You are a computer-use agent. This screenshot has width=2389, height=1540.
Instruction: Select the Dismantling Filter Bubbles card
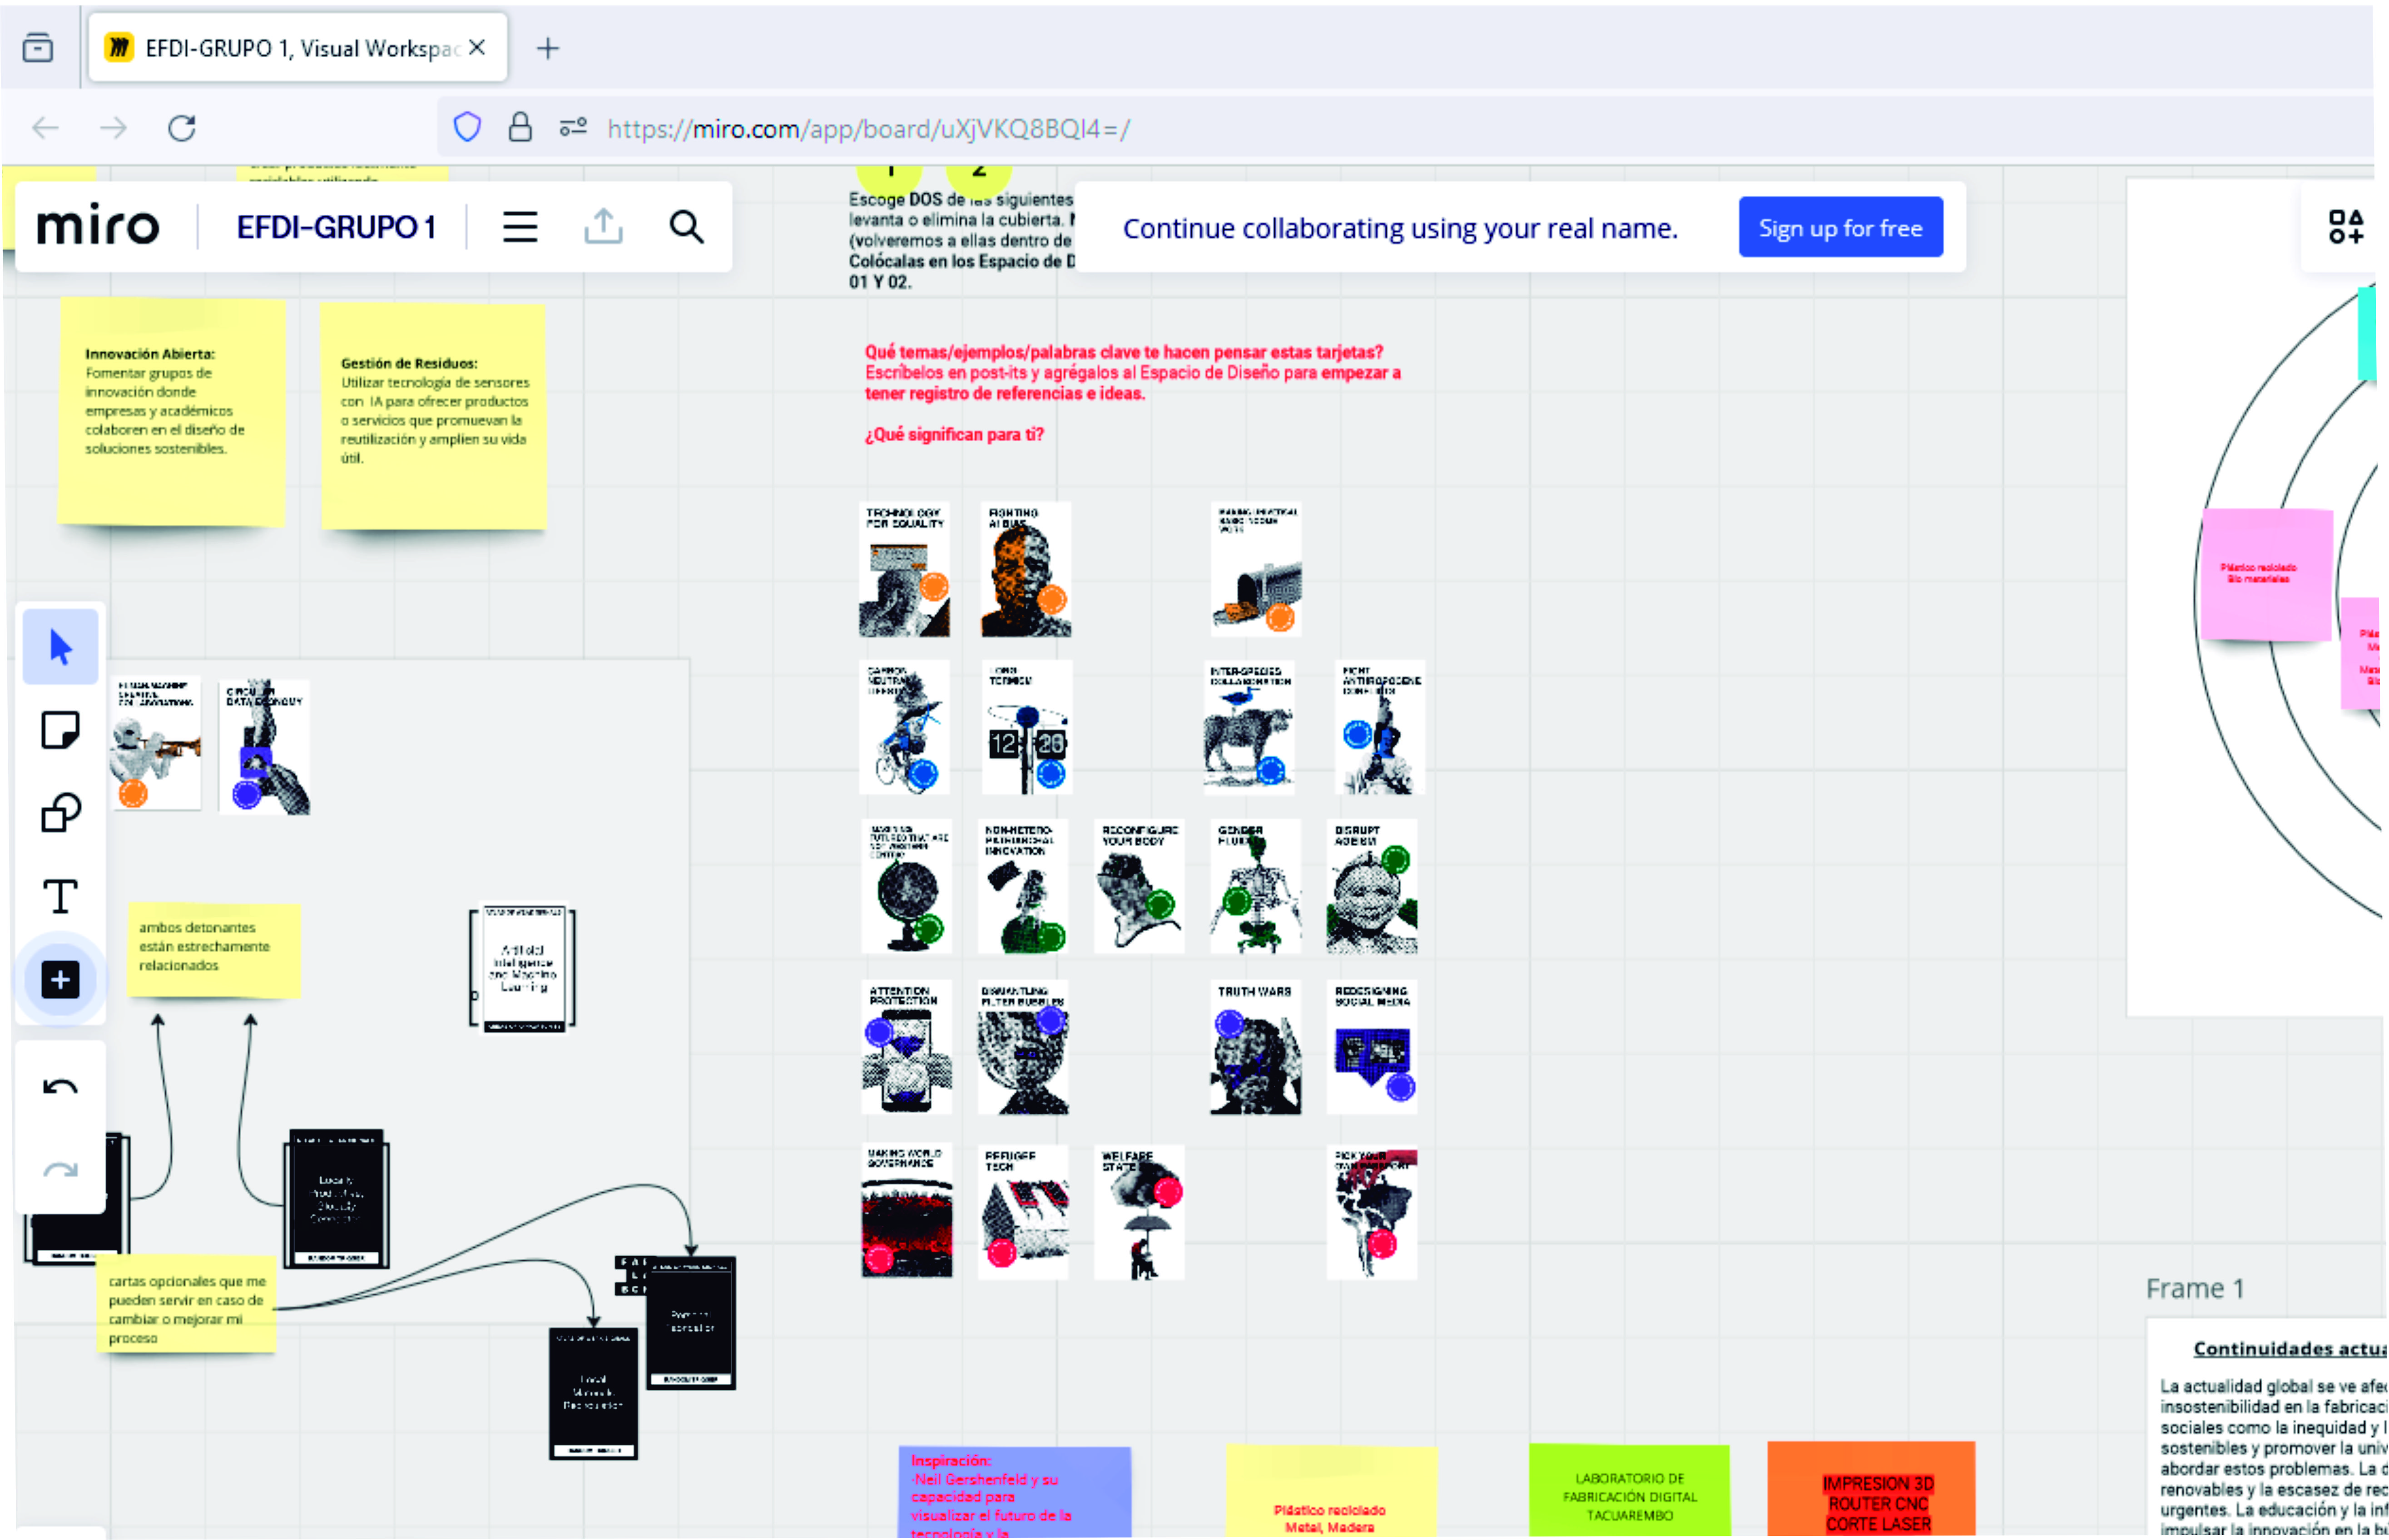coord(1022,1047)
